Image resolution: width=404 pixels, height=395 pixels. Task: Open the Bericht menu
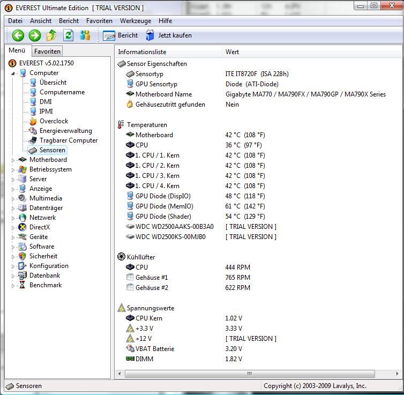tap(69, 21)
